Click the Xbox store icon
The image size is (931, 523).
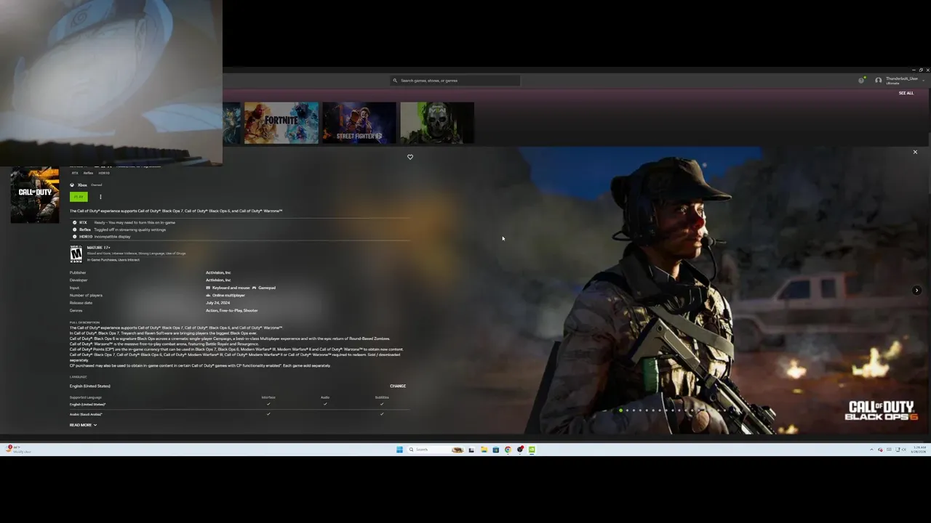pos(72,185)
